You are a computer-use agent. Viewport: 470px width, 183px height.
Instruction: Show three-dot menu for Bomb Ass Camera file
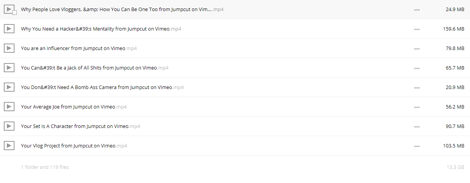point(417,87)
